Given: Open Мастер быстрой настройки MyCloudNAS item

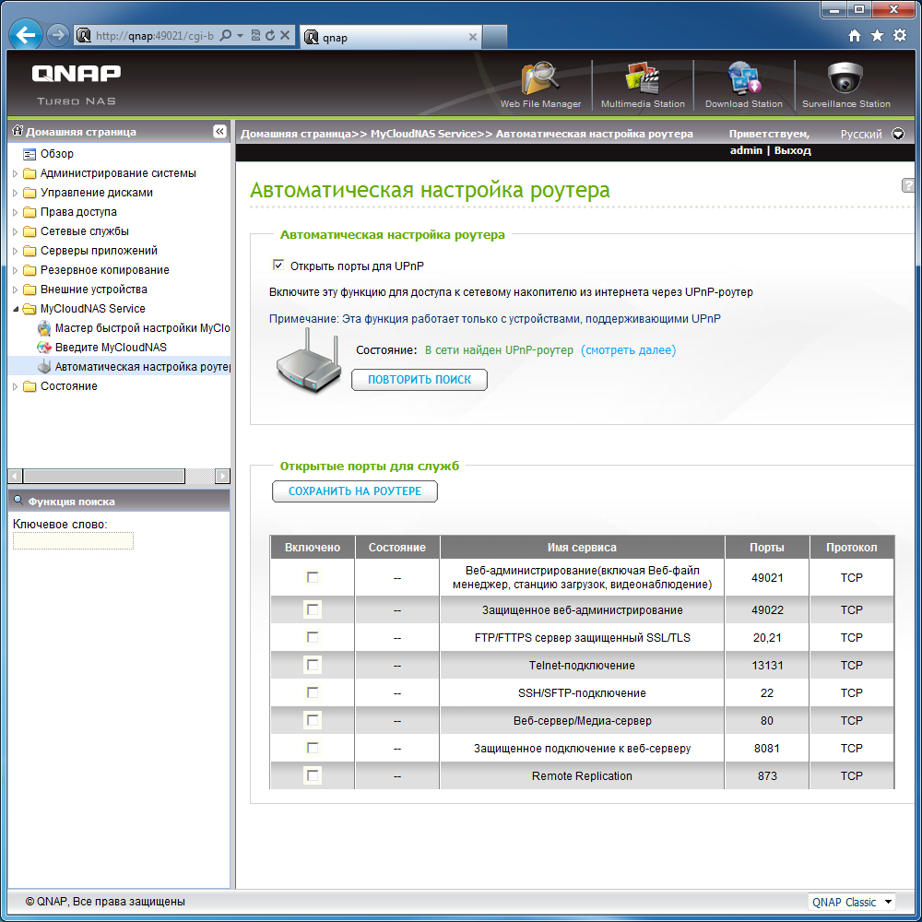Looking at the screenshot, I should pos(134,328).
